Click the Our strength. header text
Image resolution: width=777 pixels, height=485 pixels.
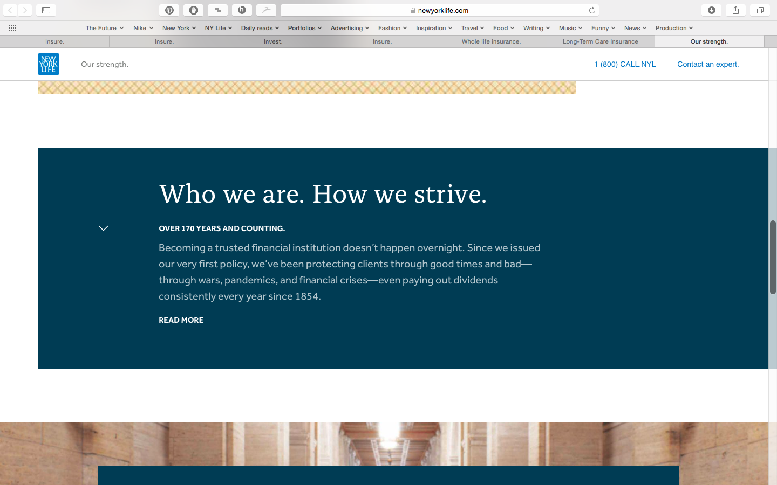click(x=105, y=64)
